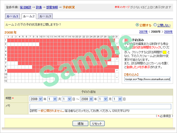
Task: Click the embed script code field
Action: click(147, 79)
